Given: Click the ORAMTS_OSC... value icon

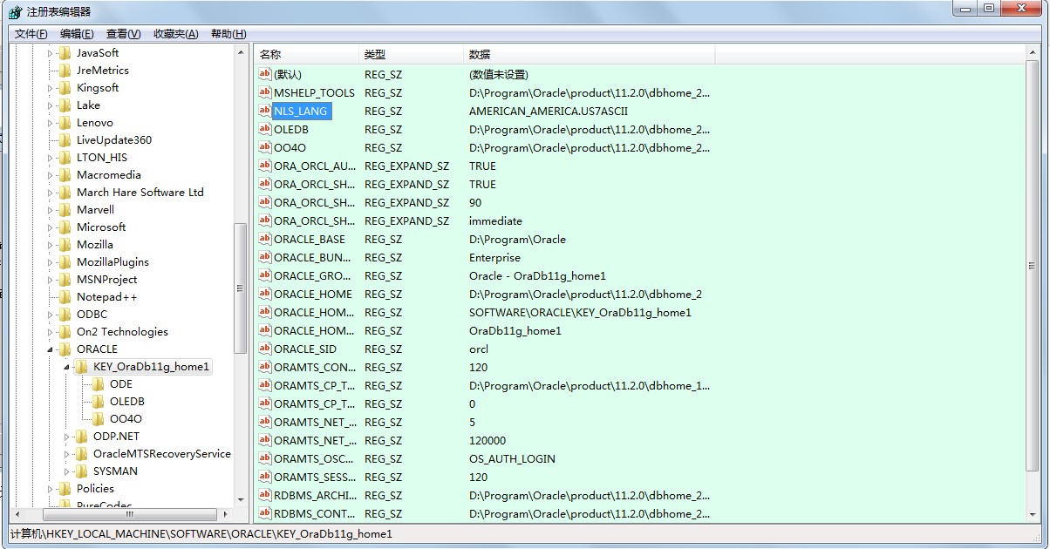Looking at the screenshot, I should (265, 458).
